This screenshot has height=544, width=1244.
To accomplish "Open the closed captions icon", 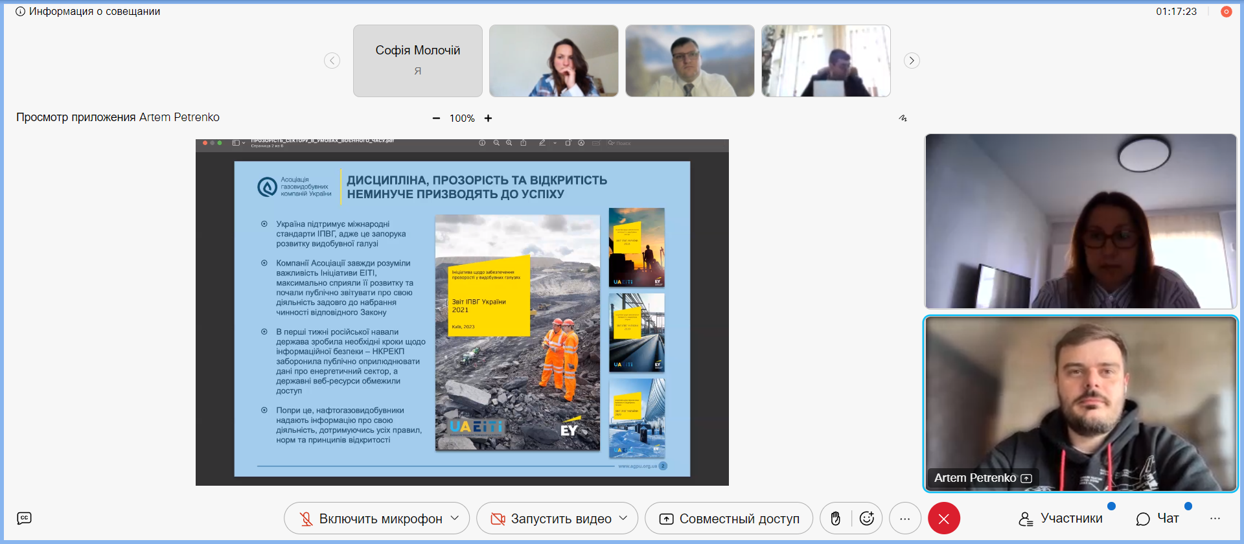I will point(24,518).
